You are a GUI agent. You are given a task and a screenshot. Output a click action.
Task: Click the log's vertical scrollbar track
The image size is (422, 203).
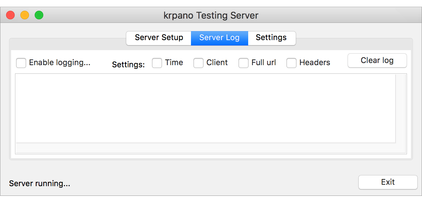pos(401,107)
